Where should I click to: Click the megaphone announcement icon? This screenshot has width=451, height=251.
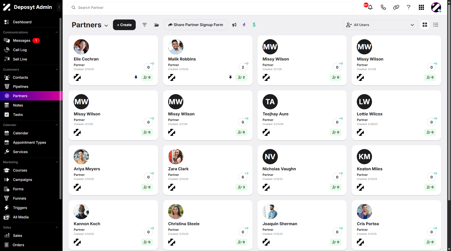coord(234,25)
